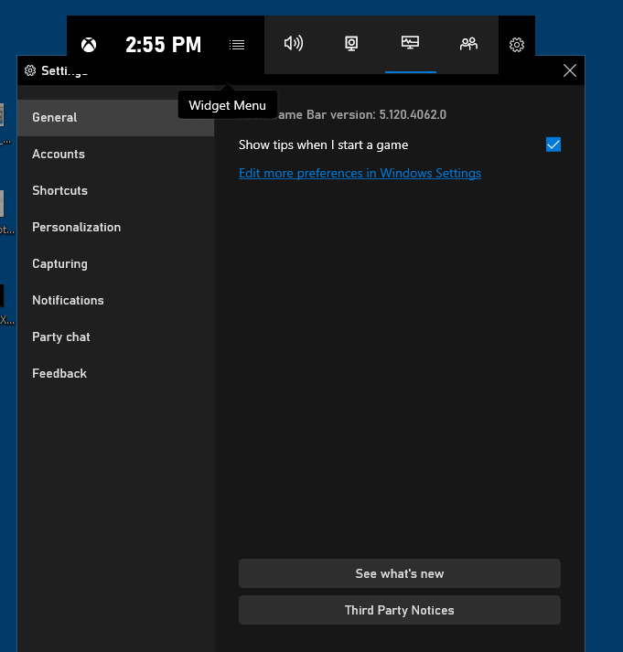Open the Notifications settings section

(69, 300)
